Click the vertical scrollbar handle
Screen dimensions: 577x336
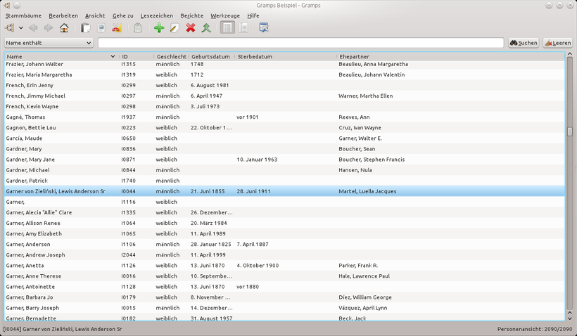[x=570, y=131]
